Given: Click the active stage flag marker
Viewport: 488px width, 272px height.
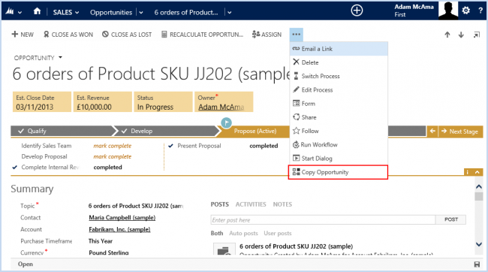Looking at the screenshot, I should 226,122.
